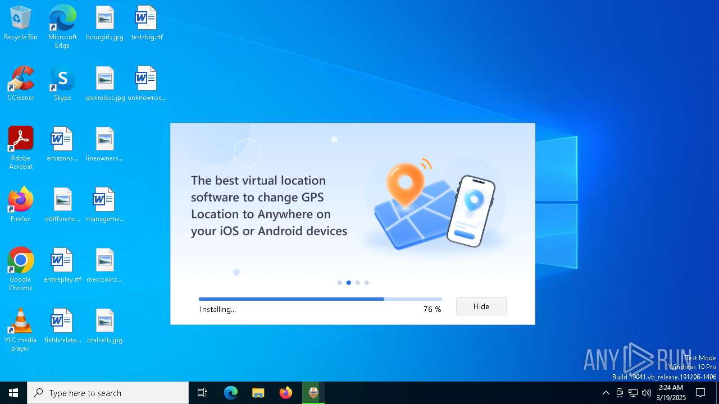Select entireplay.rtf document
Screen dimensions: 719x404
click(x=62, y=266)
